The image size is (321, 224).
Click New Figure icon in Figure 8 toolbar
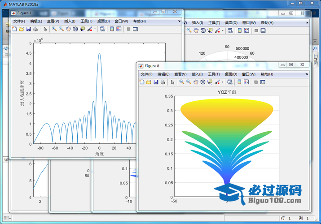(x=142, y=82)
